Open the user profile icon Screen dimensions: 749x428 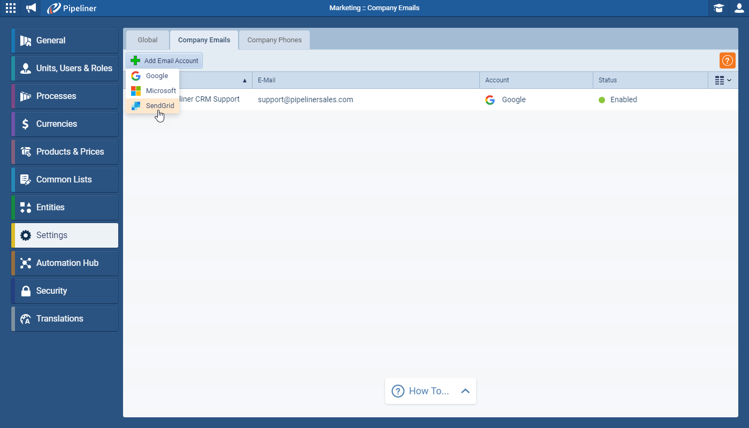coord(739,8)
